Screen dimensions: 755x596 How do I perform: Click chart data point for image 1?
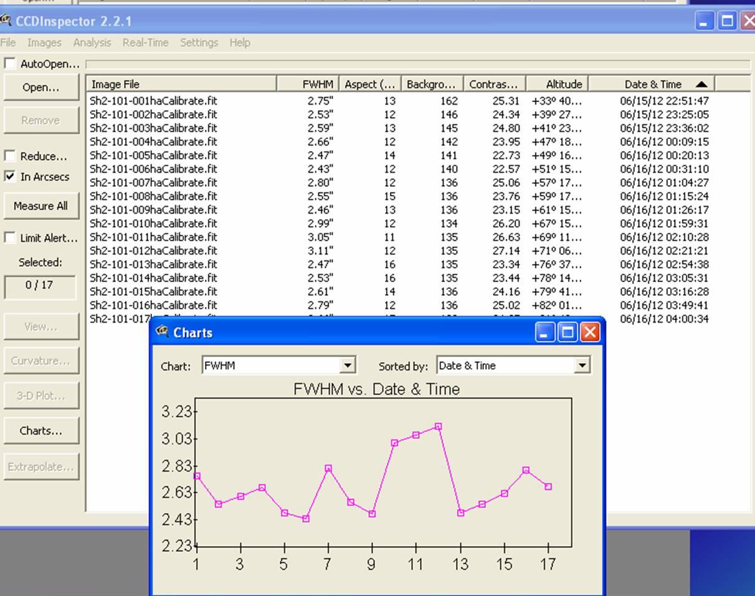(x=197, y=476)
